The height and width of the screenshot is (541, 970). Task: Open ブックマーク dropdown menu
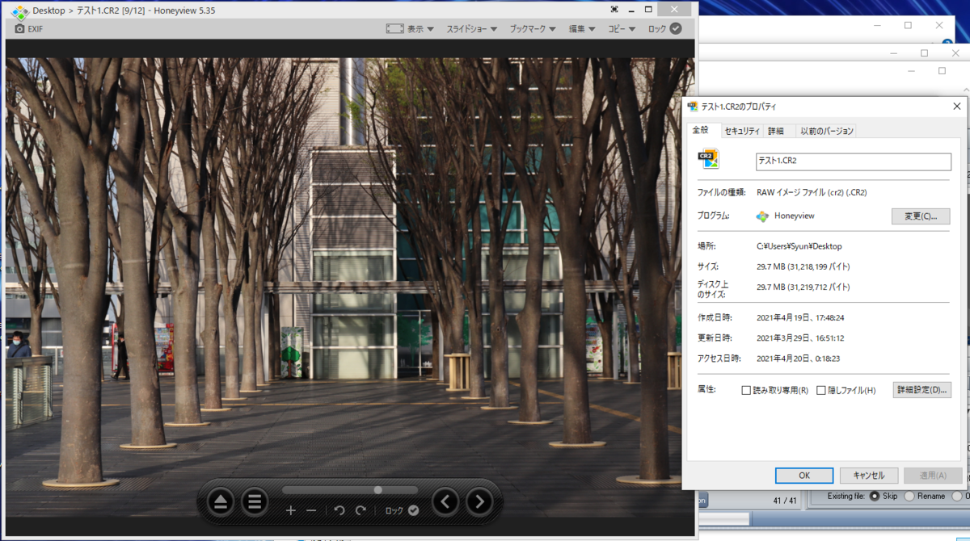[533, 28]
